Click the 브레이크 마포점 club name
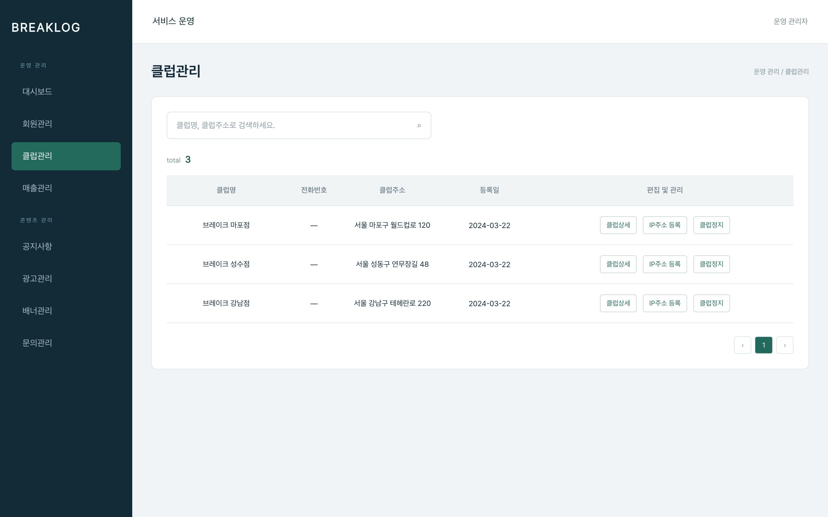Viewport: 828px width, 517px height. pos(226,225)
